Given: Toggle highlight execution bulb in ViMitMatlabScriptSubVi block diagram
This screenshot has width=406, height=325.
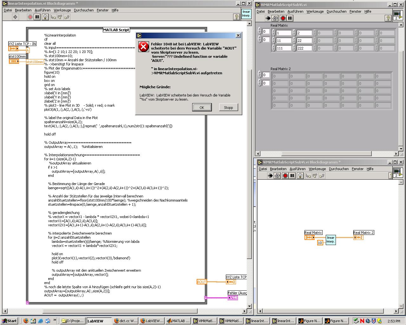Looking at the screenshot, I should point(300,176).
